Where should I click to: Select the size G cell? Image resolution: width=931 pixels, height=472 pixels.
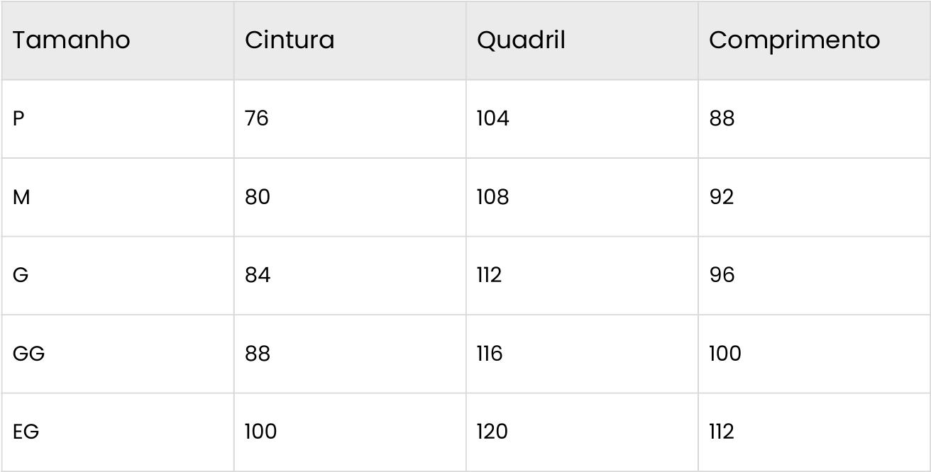[x=21, y=275]
